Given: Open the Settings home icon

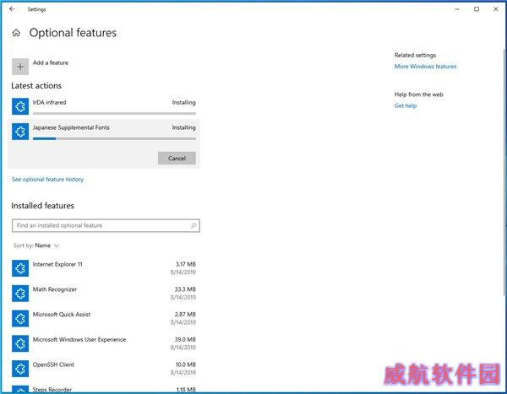Looking at the screenshot, I should click(16, 33).
